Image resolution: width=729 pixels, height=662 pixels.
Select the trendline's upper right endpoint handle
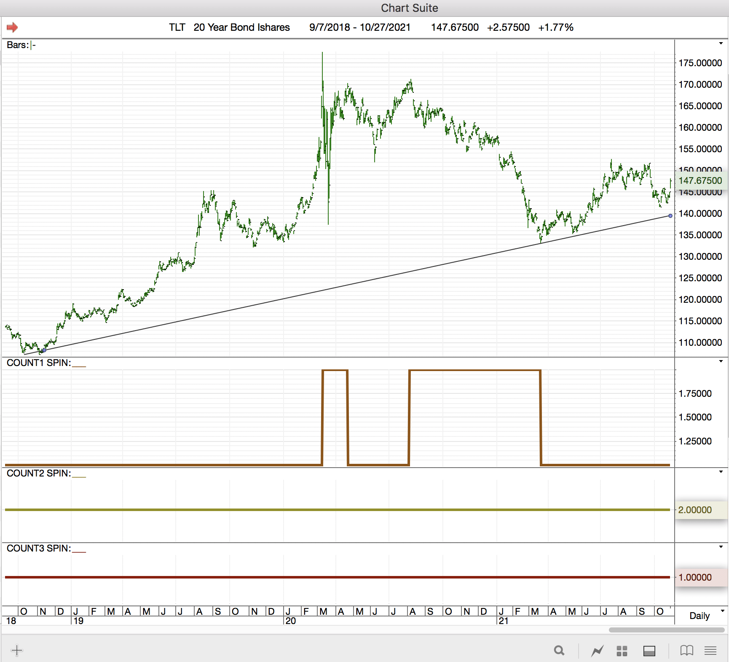[670, 216]
